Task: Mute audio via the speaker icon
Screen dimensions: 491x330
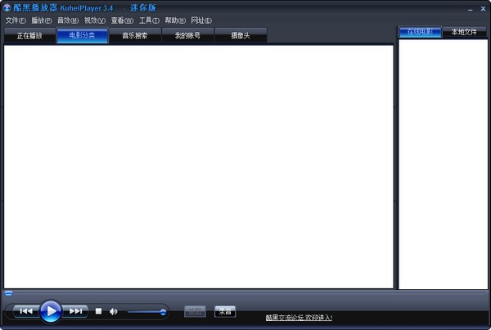Action: coord(114,311)
